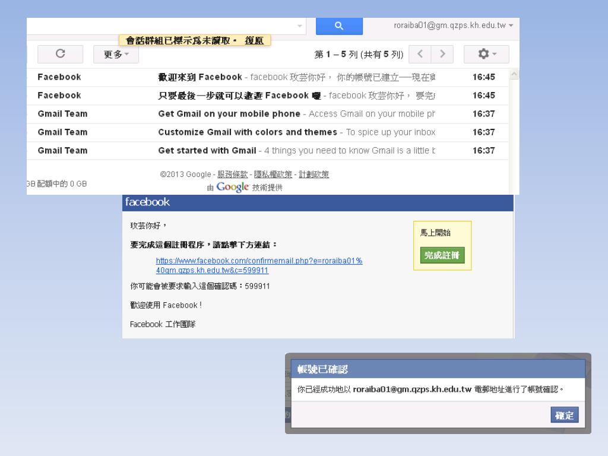Image resolution: width=608 pixels, height=456 pixels.
Task: Click the blue search magnifier button
Action: [x=339, y=26]
